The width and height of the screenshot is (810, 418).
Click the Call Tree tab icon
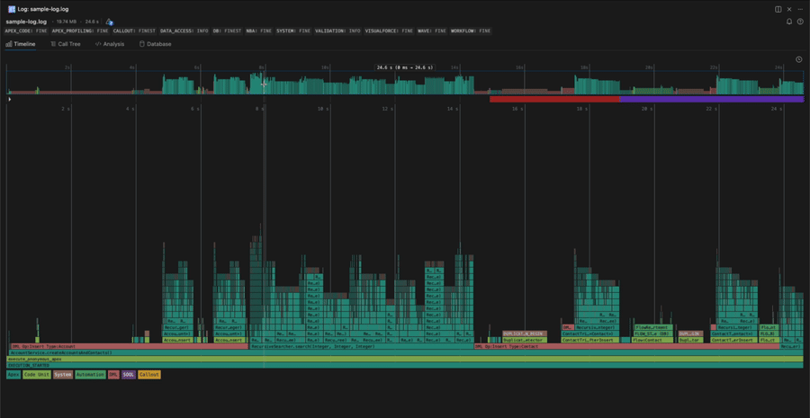[x=53, y=44]
